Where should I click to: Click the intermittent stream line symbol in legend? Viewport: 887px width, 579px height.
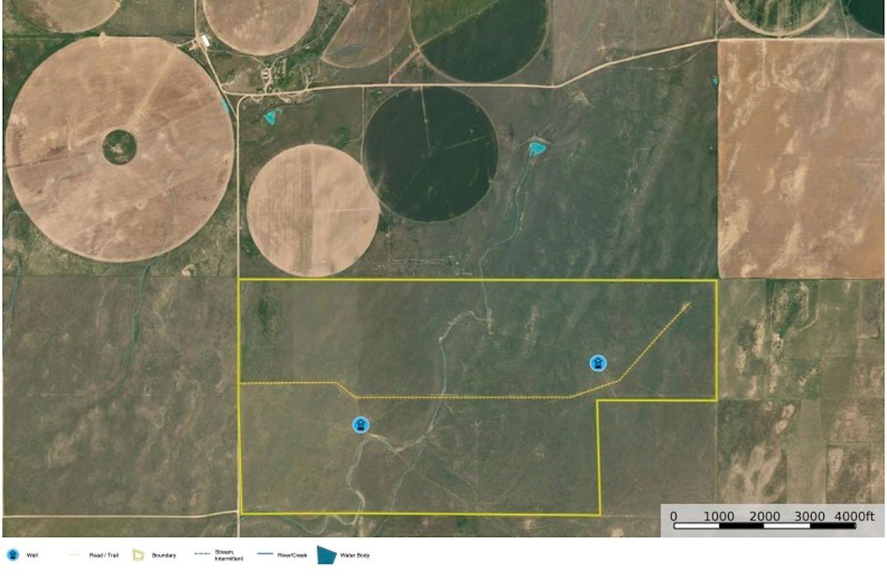pos(202,556)
